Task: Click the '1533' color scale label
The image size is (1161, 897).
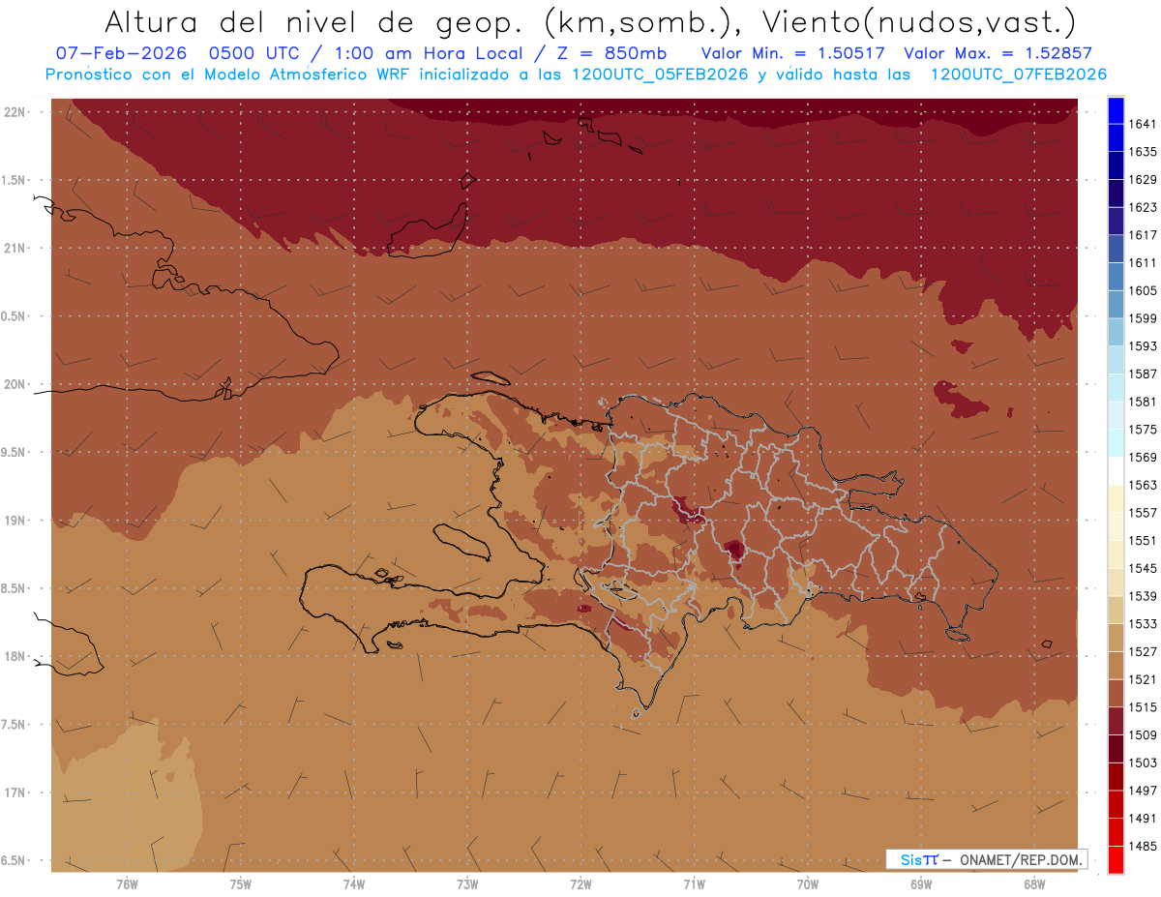Action: 1143,623
